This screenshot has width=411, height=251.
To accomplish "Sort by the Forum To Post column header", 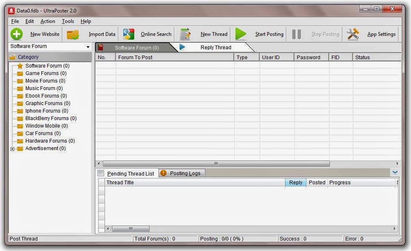I will (x=175, y=57).
